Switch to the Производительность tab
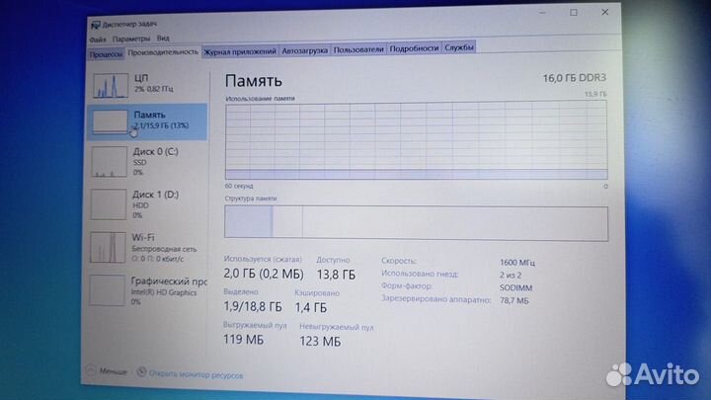This screenshot has width=711, height=400. pos(163,52)
